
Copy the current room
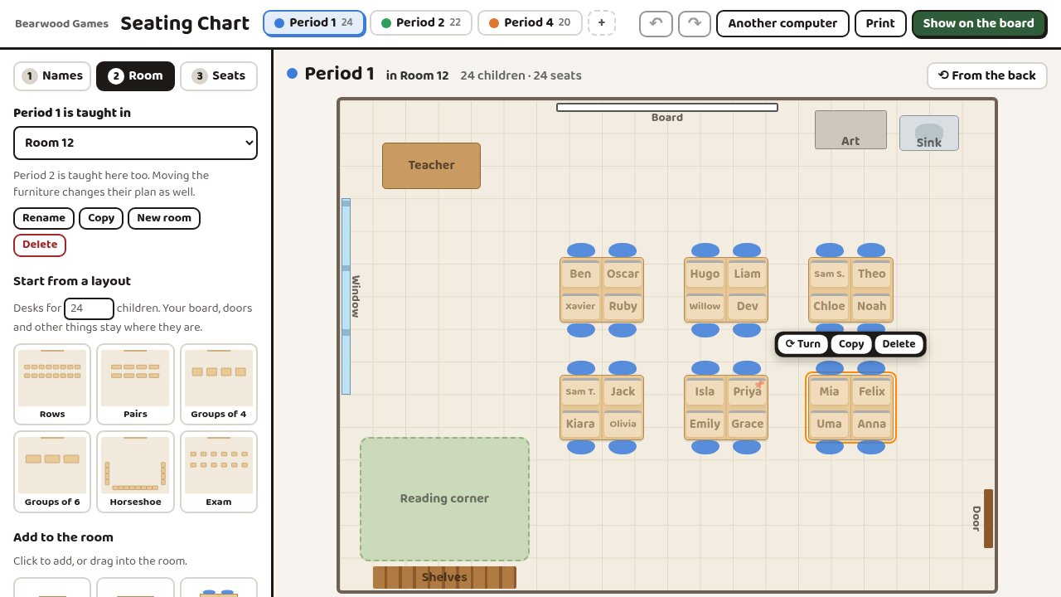click(x=101, y=218)
